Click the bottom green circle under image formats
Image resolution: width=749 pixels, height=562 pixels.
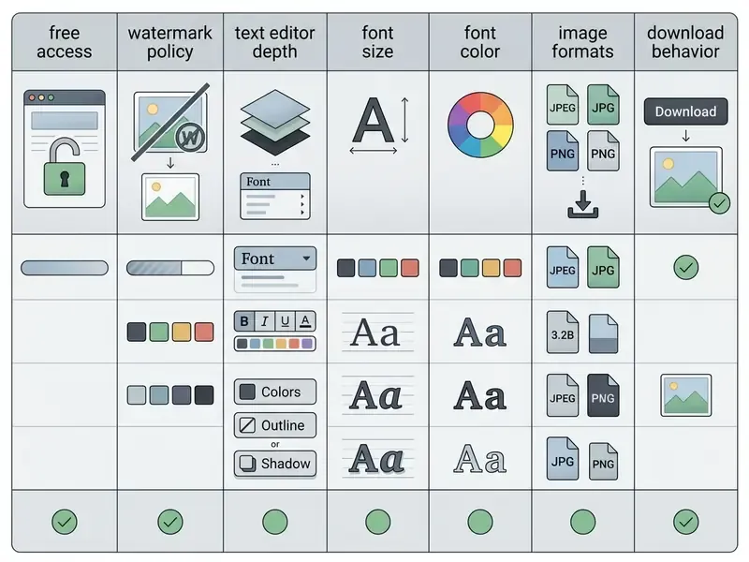[582, 522]
